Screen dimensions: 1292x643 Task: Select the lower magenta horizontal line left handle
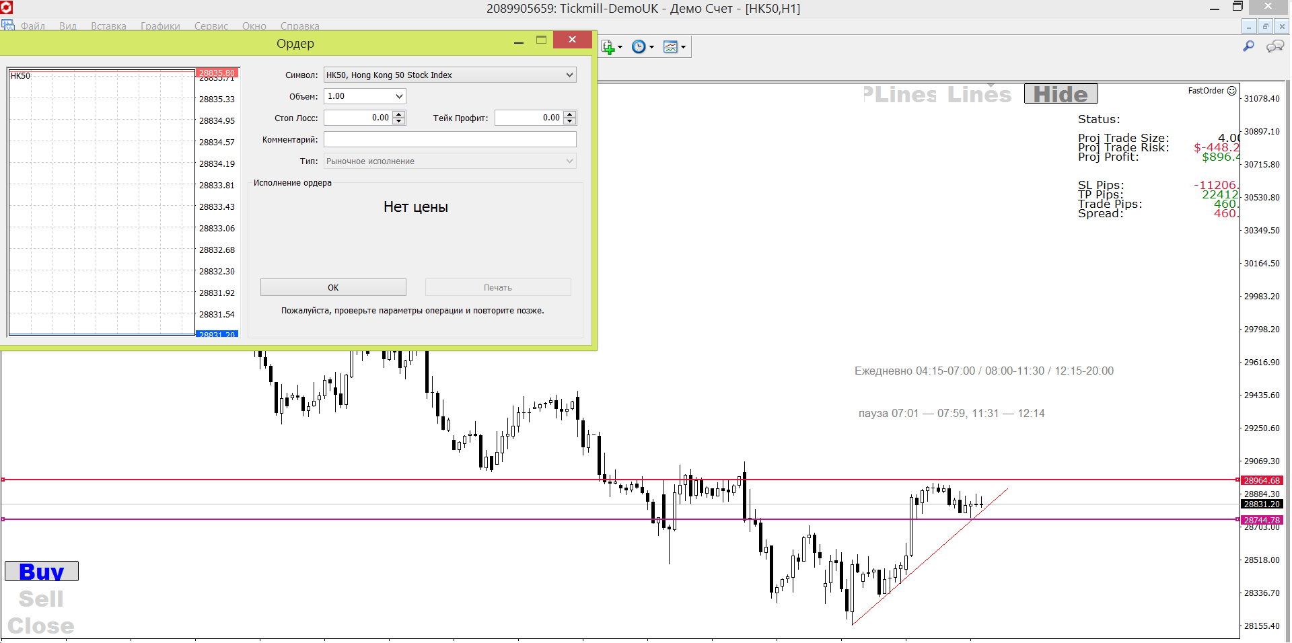[x=3, y=519]
